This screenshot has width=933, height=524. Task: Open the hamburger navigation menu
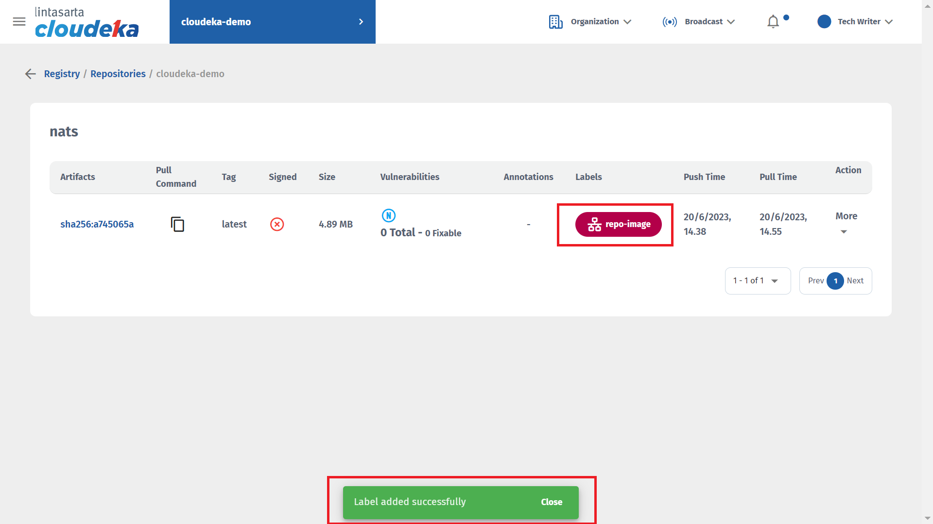point(19,22)
